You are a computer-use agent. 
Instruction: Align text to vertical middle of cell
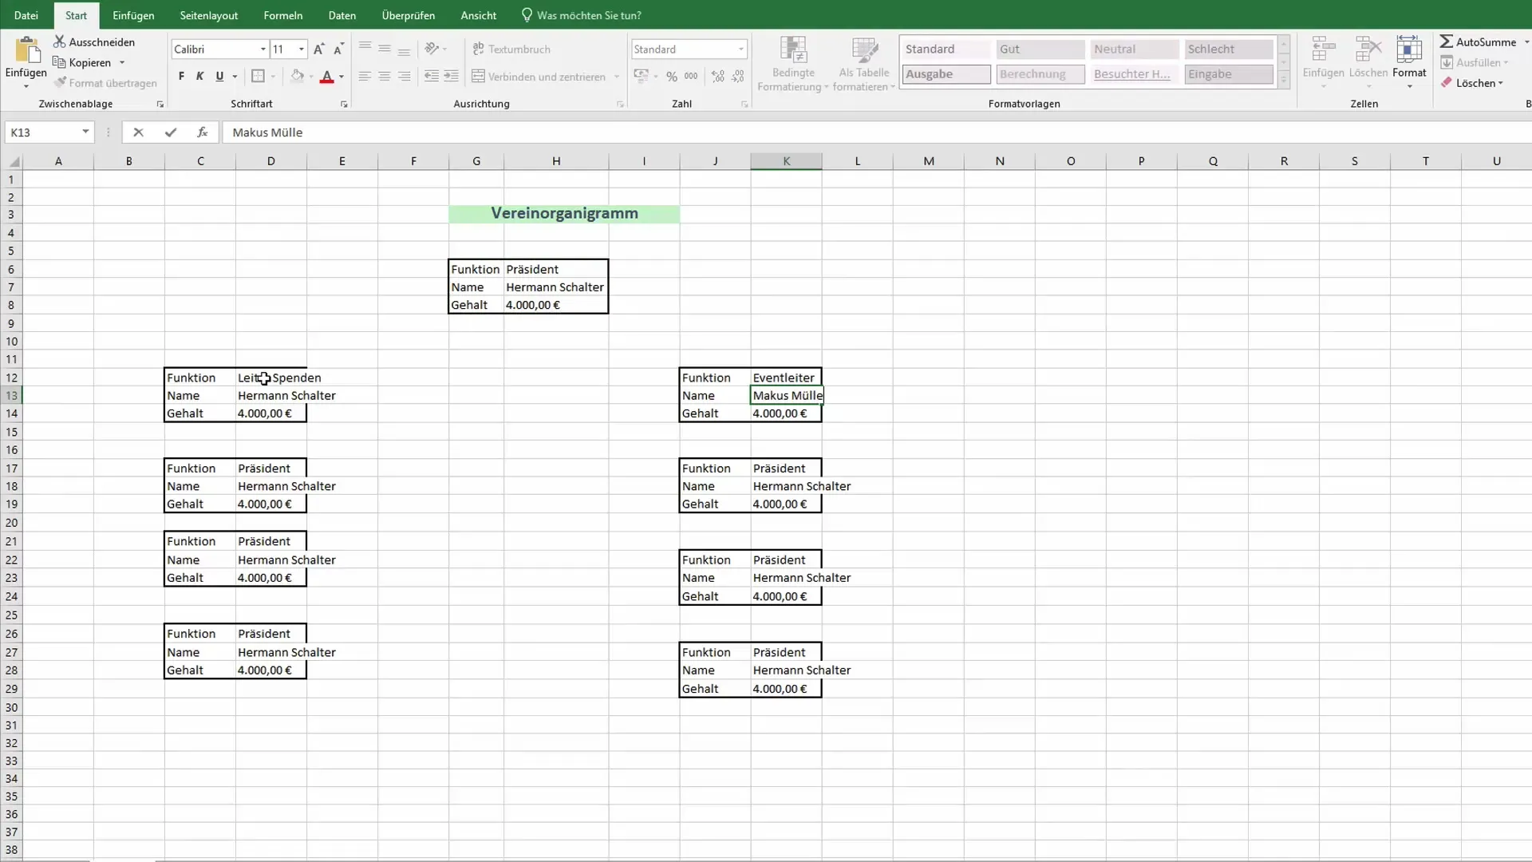pos(384,49)
